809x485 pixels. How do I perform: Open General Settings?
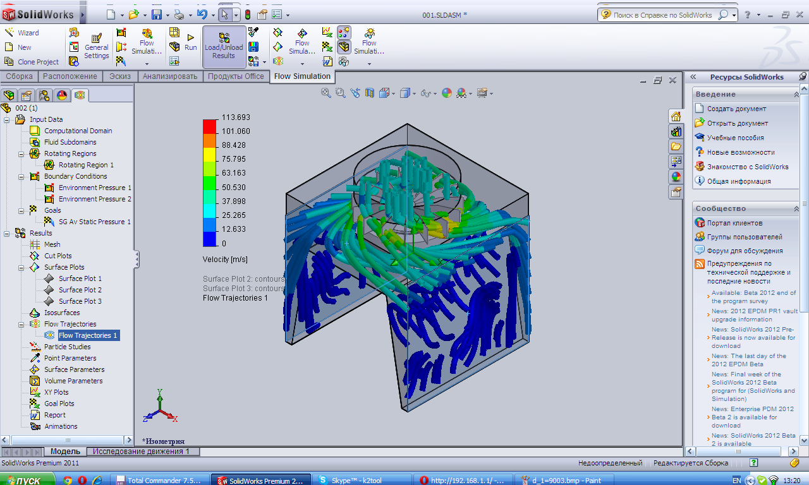(97, 47)
